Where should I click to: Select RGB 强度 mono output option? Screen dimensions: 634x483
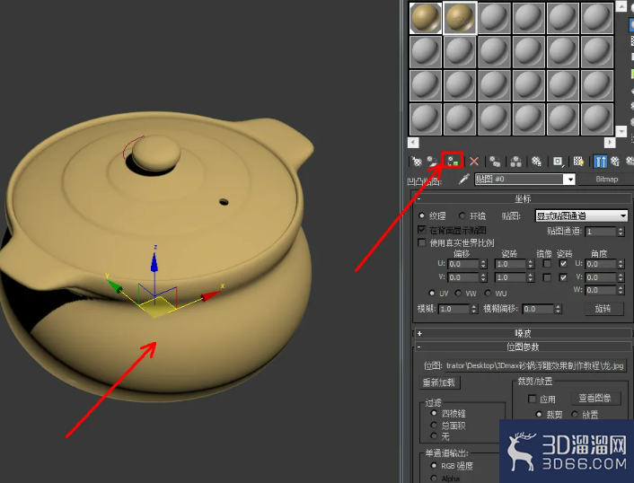(x=434, y=466)
